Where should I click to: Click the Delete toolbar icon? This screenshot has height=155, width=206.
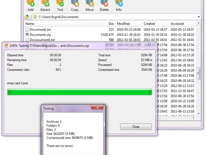click(x=104, y=5)
